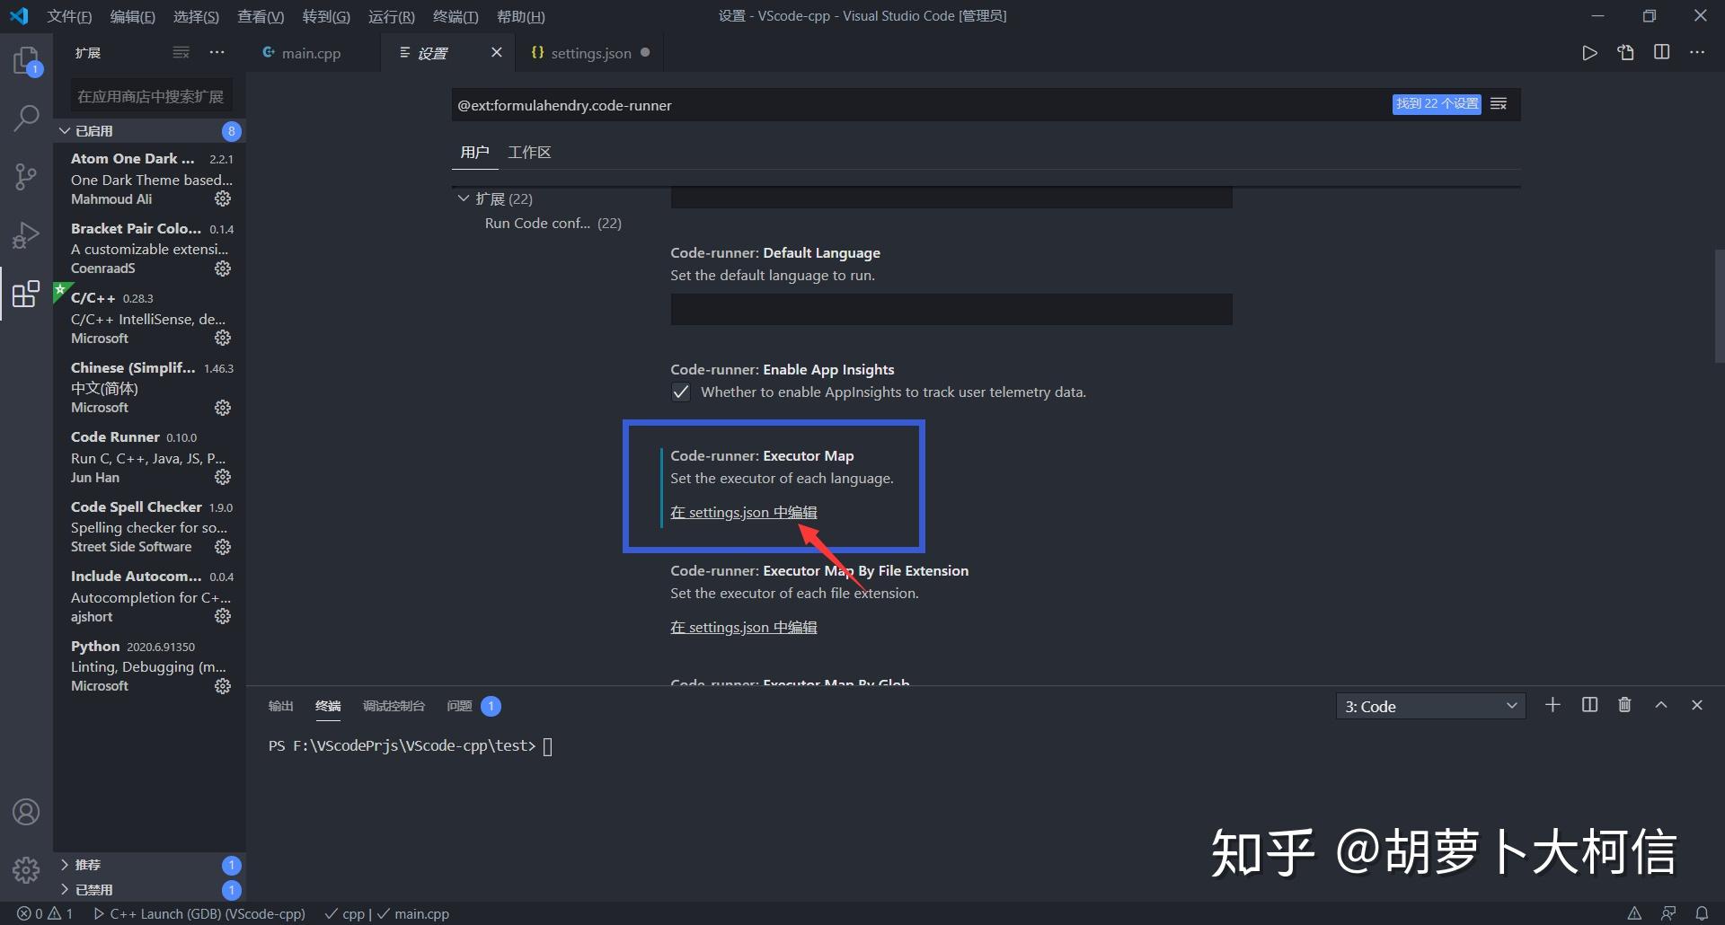Kill the terminal with the trash icon
The height and width of the screenshot is (925, 1725).
tap(1623, 705)
